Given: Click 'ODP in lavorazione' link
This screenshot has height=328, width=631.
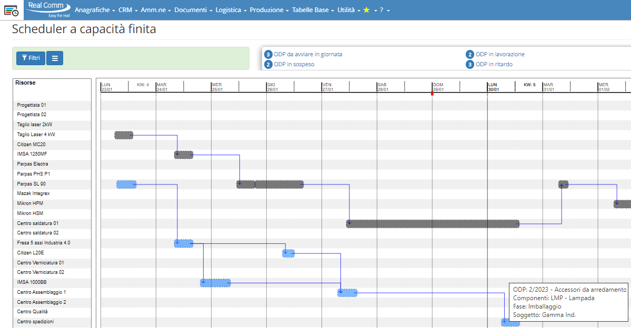Looking at the screenshot, I should tap(499, 54).
